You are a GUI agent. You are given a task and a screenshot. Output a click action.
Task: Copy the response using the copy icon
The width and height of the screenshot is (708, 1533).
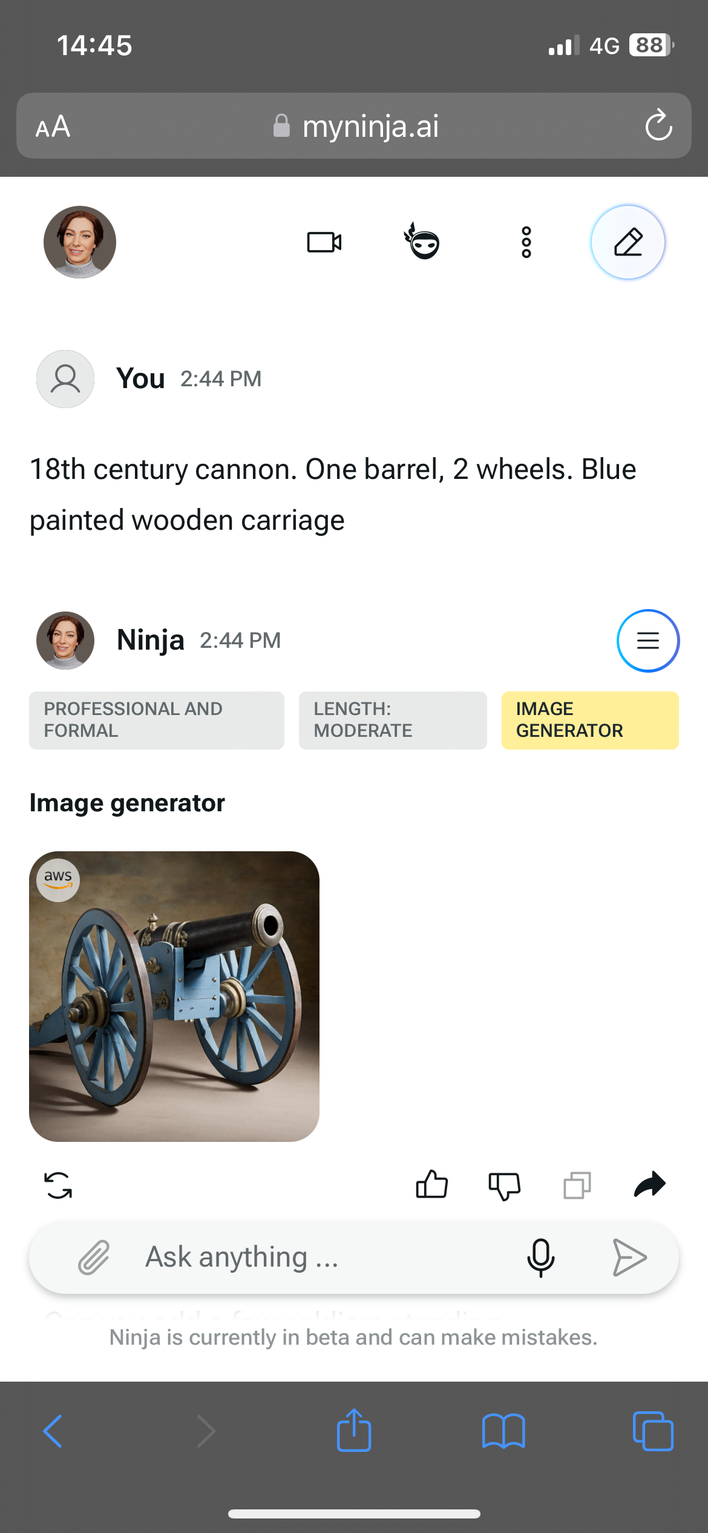(577, 1185)
